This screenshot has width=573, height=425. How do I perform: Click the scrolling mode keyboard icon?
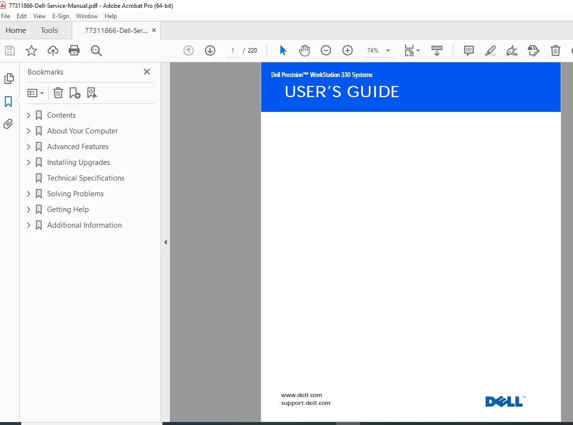(437, 51)
